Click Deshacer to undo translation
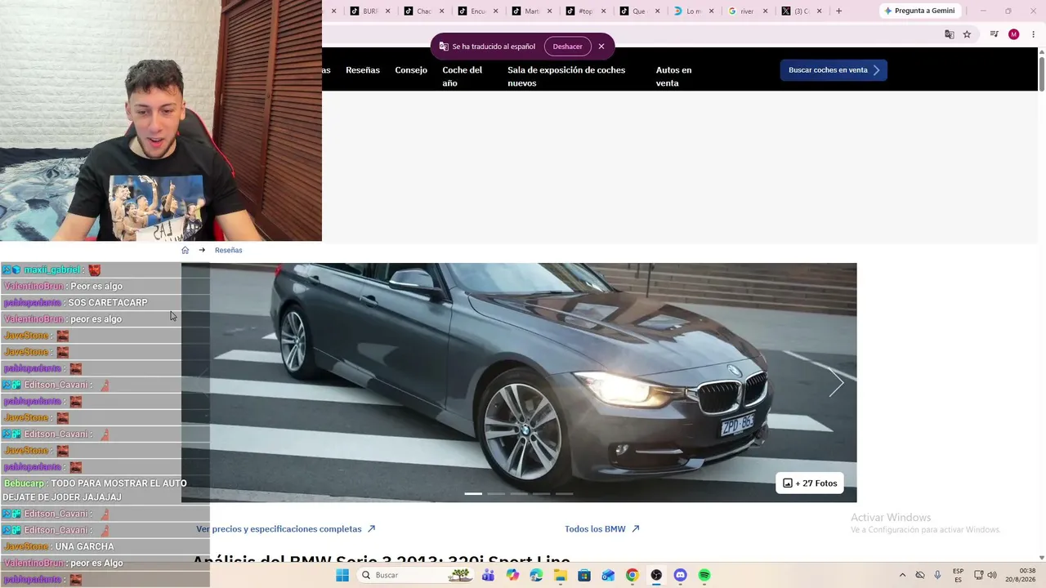Screen dimensions: 1046x588 pyautogui.click(x=567, y=47)
